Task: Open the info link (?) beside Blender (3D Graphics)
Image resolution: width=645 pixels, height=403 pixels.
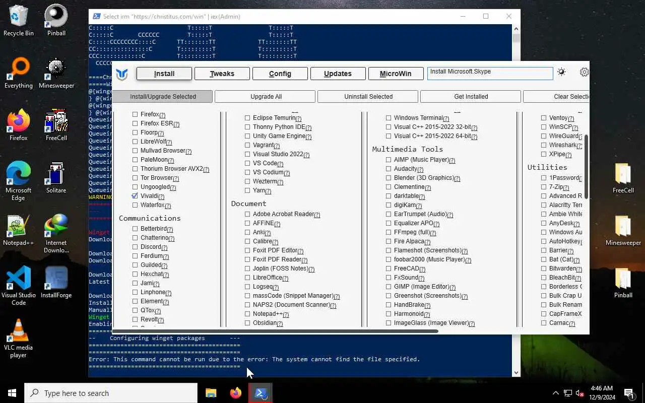Action: [x=457, y=178]
